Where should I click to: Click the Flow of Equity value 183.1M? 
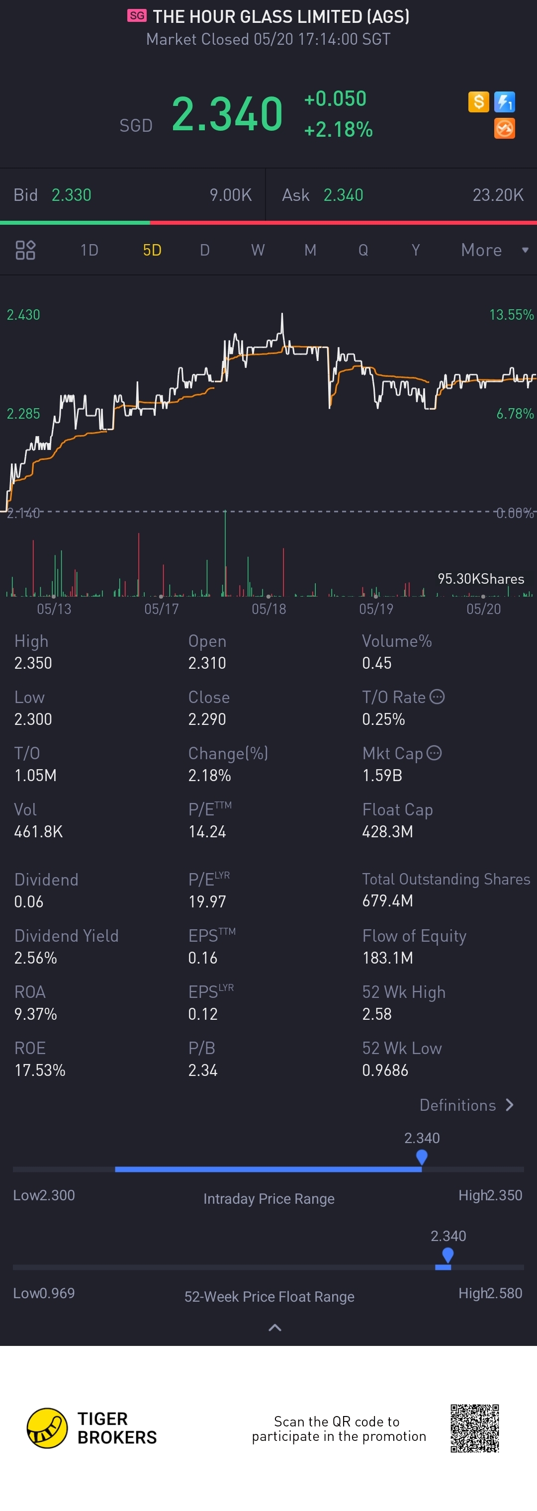click(387, 958)
